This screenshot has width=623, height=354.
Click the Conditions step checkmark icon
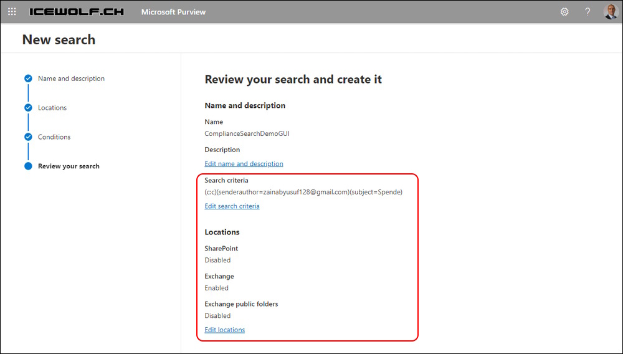click(28, 137)
